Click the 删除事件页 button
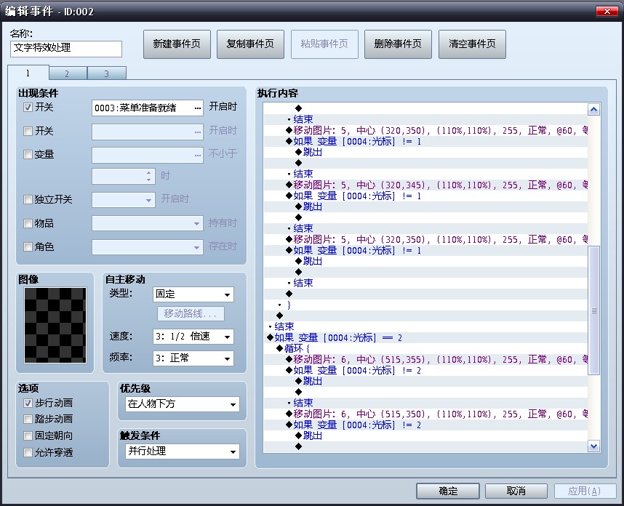Image resolution: width=624 pixels, height=506 pixels. (x=398, y=44)
